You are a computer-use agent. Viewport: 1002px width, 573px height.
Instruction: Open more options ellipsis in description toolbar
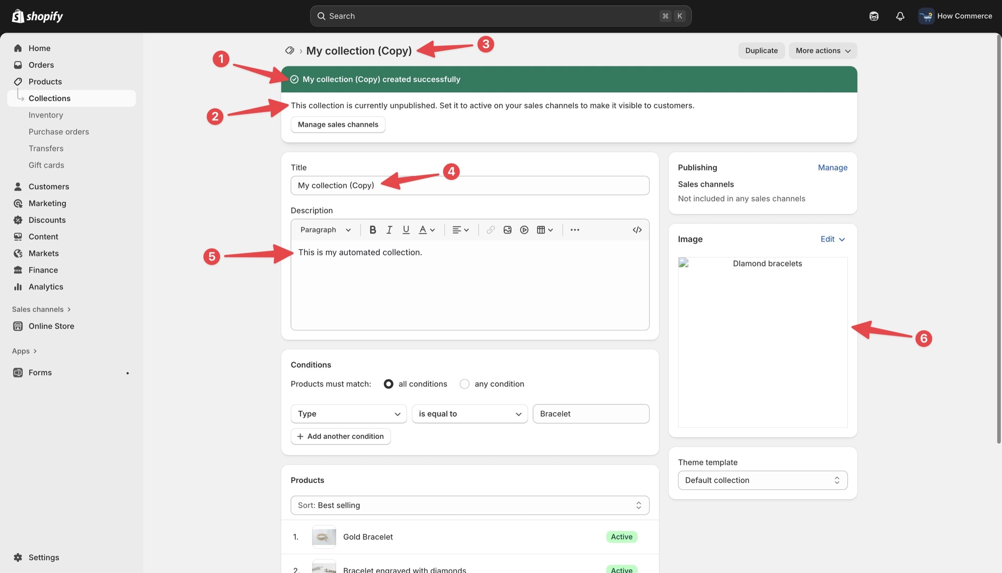tap(575, 230)
